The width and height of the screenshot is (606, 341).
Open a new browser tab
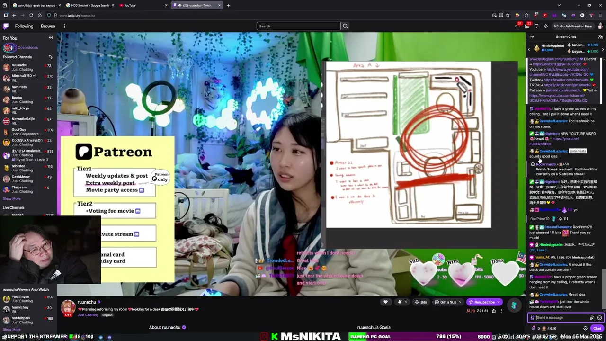coord(228,5)
